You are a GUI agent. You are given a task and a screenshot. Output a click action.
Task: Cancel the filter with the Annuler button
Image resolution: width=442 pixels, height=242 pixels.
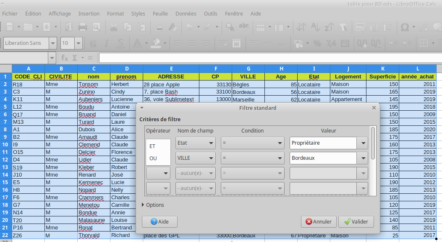pyautogui.click(x=319, y=222)
